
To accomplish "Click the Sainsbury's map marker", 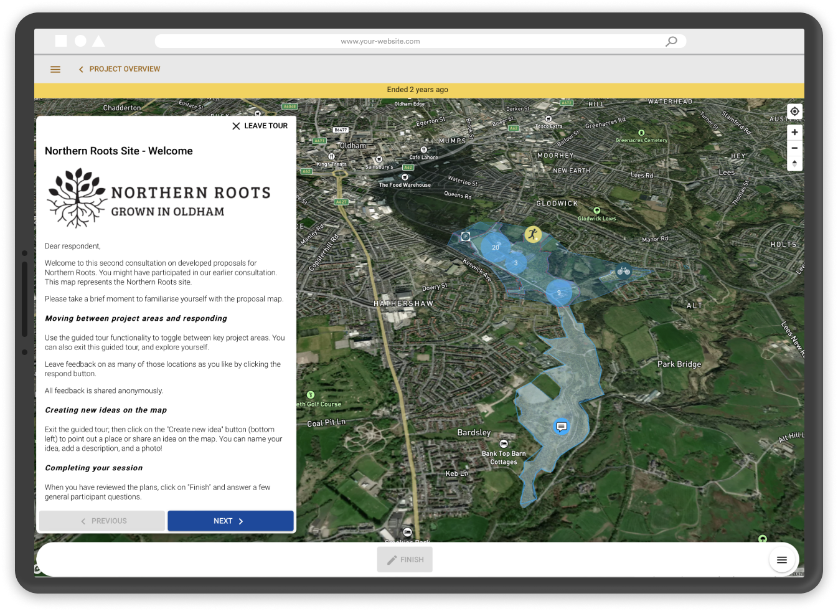I will point(379,159).
